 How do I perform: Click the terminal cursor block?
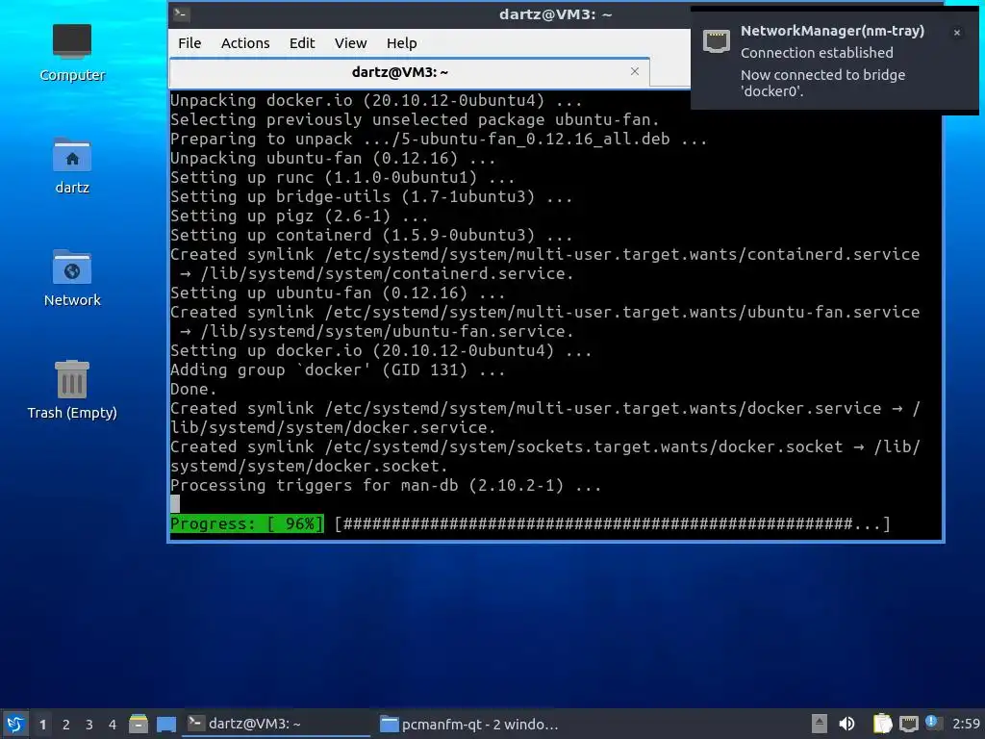175,504
